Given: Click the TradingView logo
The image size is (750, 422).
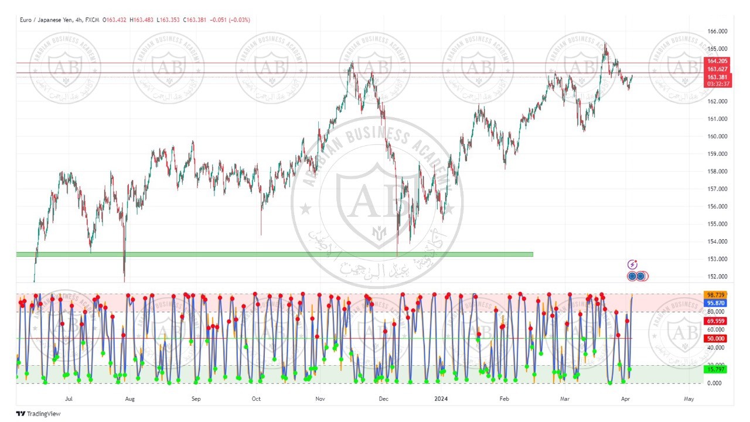Looking at the screenshot, I should click(x=38, y=414).
